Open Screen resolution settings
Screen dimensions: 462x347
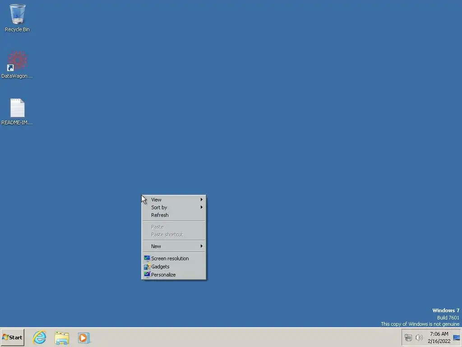click(x=174, y=258)
